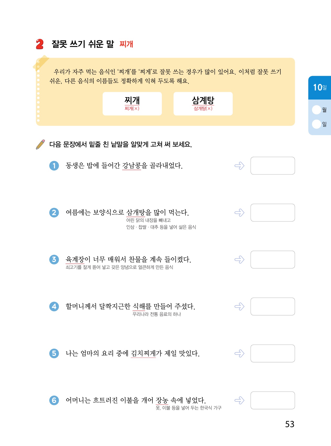Click the 찌개 example card
The image size is (331, 446).
(x=132, y=104)
